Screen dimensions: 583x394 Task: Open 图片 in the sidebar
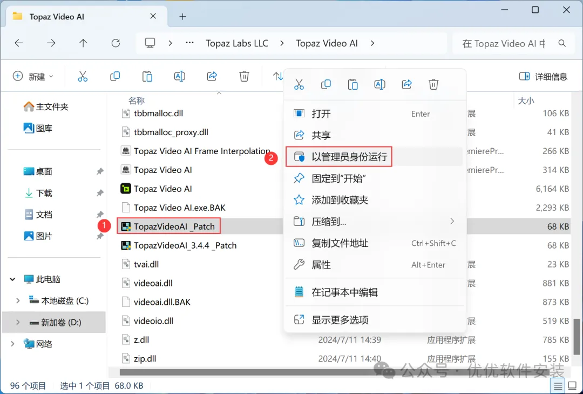[x=38, y=236]
